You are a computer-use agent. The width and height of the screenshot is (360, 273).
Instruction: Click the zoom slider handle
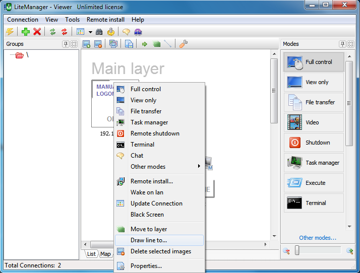point(297,250)
